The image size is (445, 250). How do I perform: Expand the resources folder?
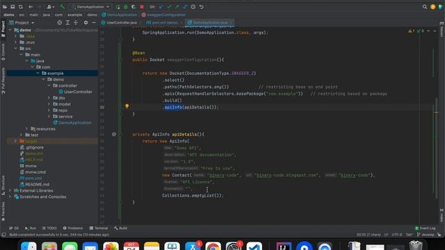tap(26, 129)
